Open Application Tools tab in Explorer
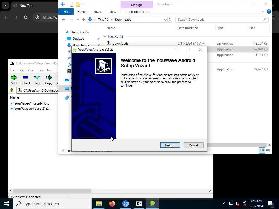The image size is (279, 209). [137, 11]
